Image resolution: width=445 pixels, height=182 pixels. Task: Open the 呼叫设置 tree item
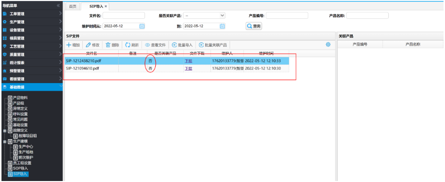pos(20,114)
